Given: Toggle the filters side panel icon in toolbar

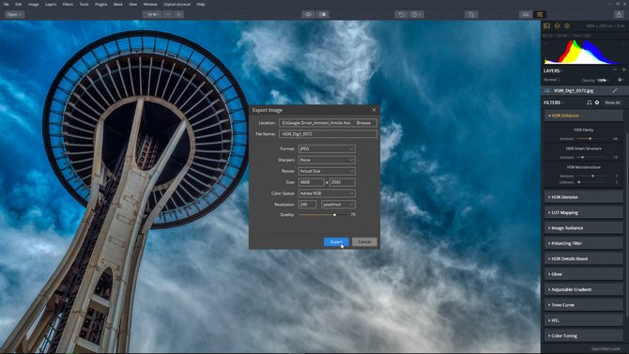Looking at the screenshot, I should (x=540, y=14).
